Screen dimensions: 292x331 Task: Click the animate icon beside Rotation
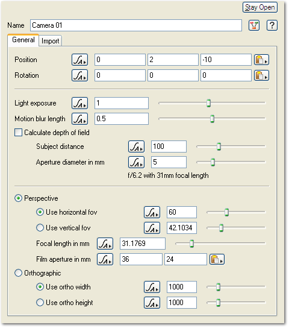pos(79,75)
